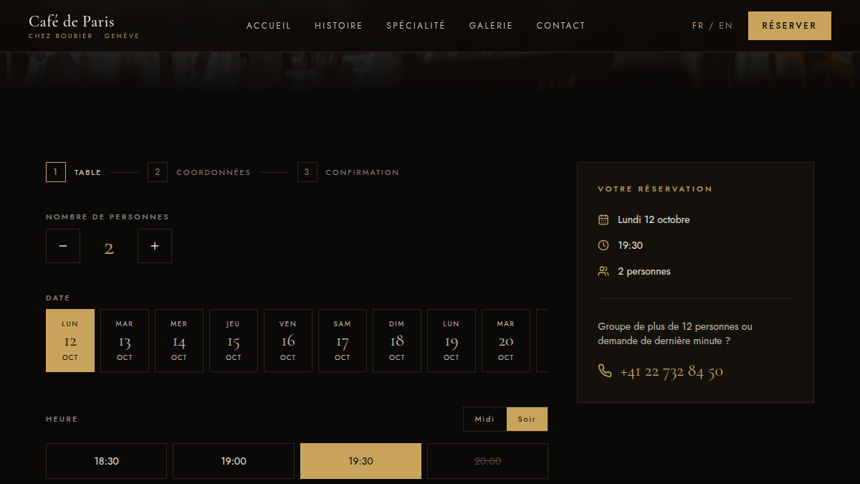The height and width of the screenshot is (484, 860).
Task: Choose Monday 12 Oct date
Action: (x=70, y=341)
